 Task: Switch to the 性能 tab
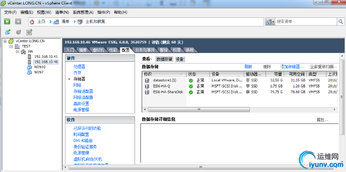(113, 50)
